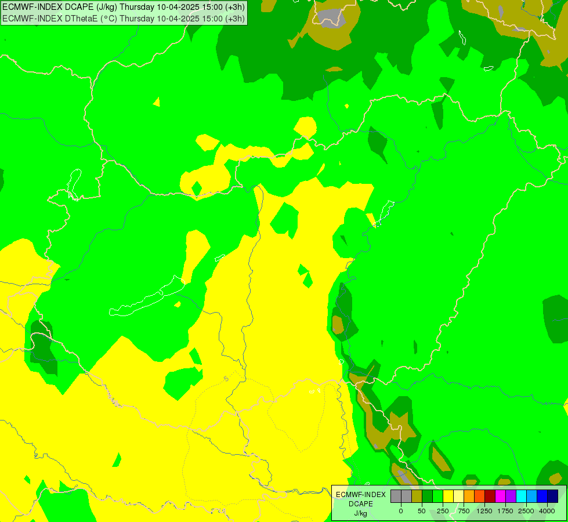Click the legend unit label J/kg
The width and height of the screenshot is (568, 522).
[360, 513]
